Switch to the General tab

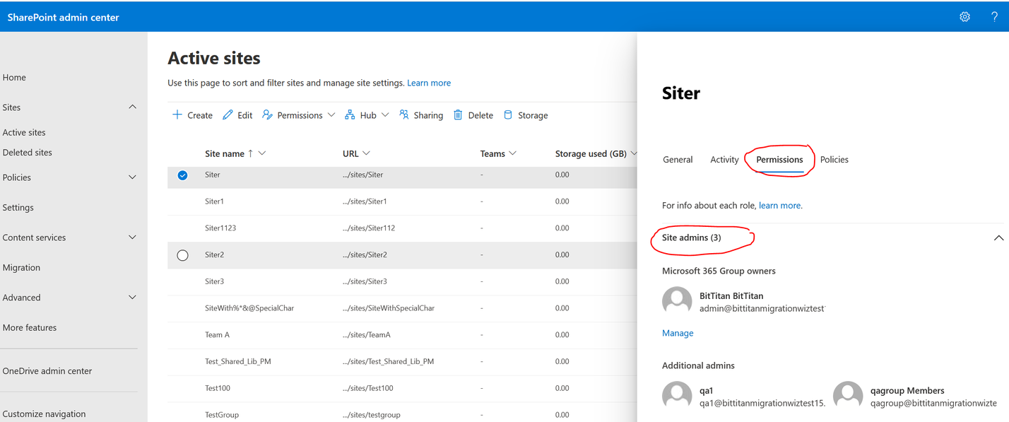pyautogui.click(x=677, y=160)
